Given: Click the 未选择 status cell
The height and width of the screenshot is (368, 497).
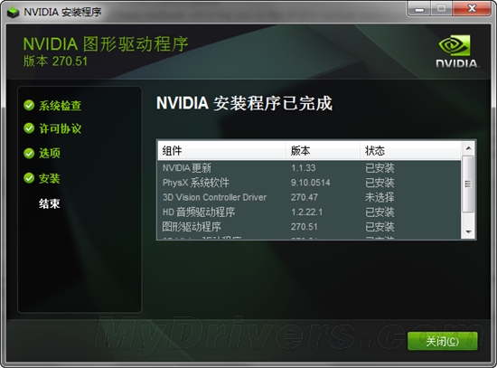Looking at the screenshot, I should (x=380, y=197).
